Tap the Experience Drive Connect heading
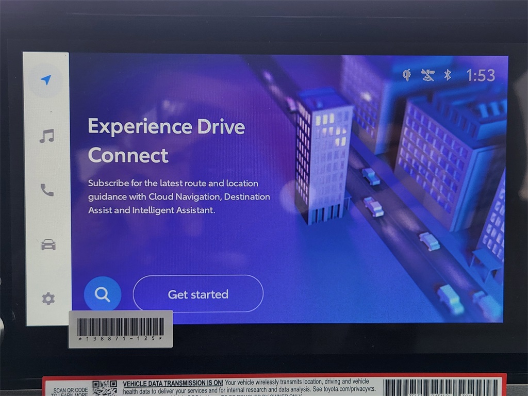 tap(166, 140)
